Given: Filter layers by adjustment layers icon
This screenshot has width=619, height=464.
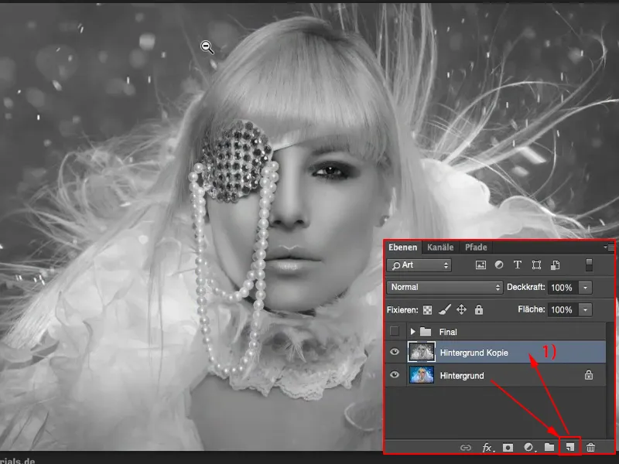Looking at the screenshot, I should tap(499, 265).
